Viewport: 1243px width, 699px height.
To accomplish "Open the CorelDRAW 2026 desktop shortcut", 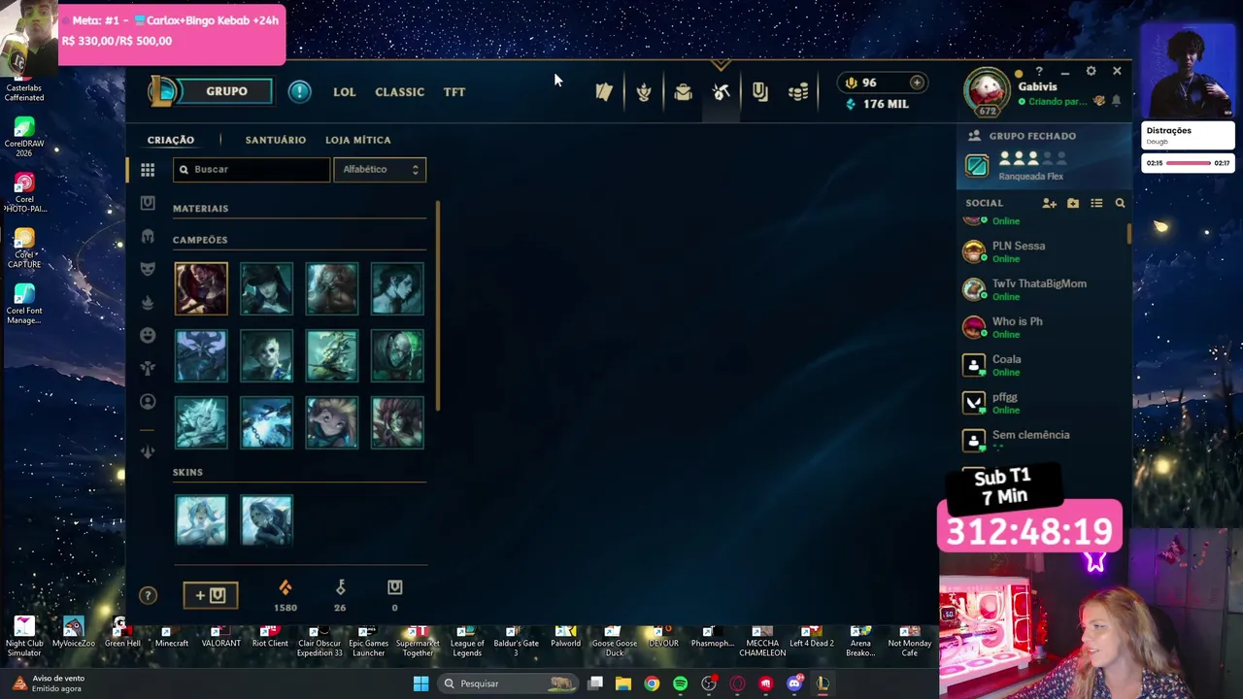I will [24, 136].
